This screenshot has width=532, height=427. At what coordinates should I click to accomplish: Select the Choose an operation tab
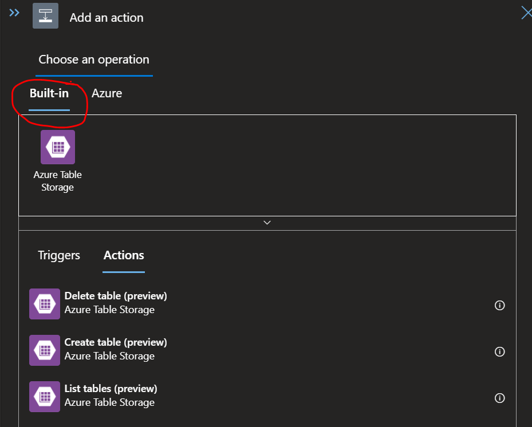pos(94,59)
